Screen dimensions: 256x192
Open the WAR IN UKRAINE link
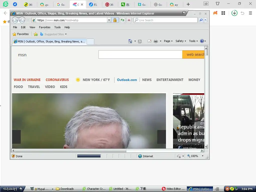pyautogui.click(x=27, y=80)
